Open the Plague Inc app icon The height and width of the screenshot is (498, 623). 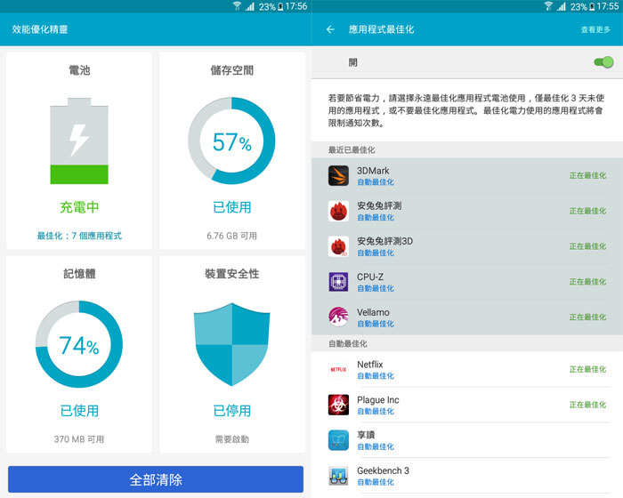click(338, 405)
